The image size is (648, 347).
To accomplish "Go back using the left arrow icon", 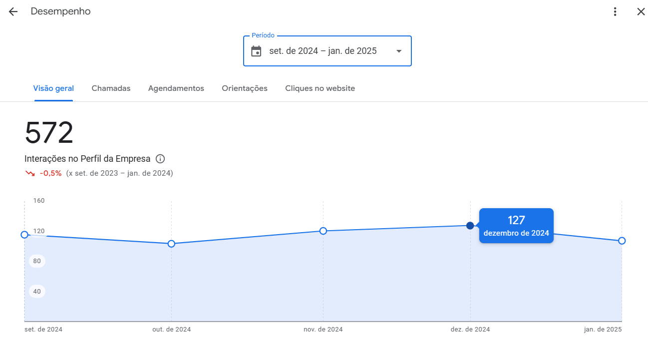I will (x=13, y=11).
